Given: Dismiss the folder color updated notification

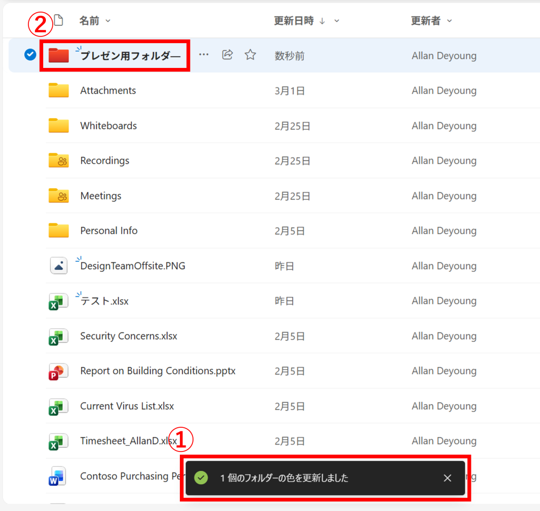Looking at the screenshot, I should coord(447,478).
